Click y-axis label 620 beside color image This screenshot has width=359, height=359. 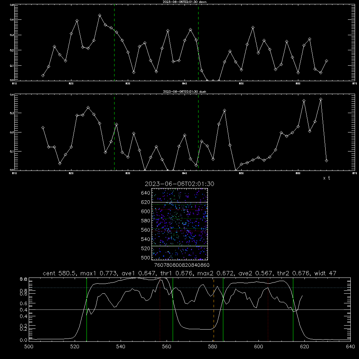click(146, 202)
